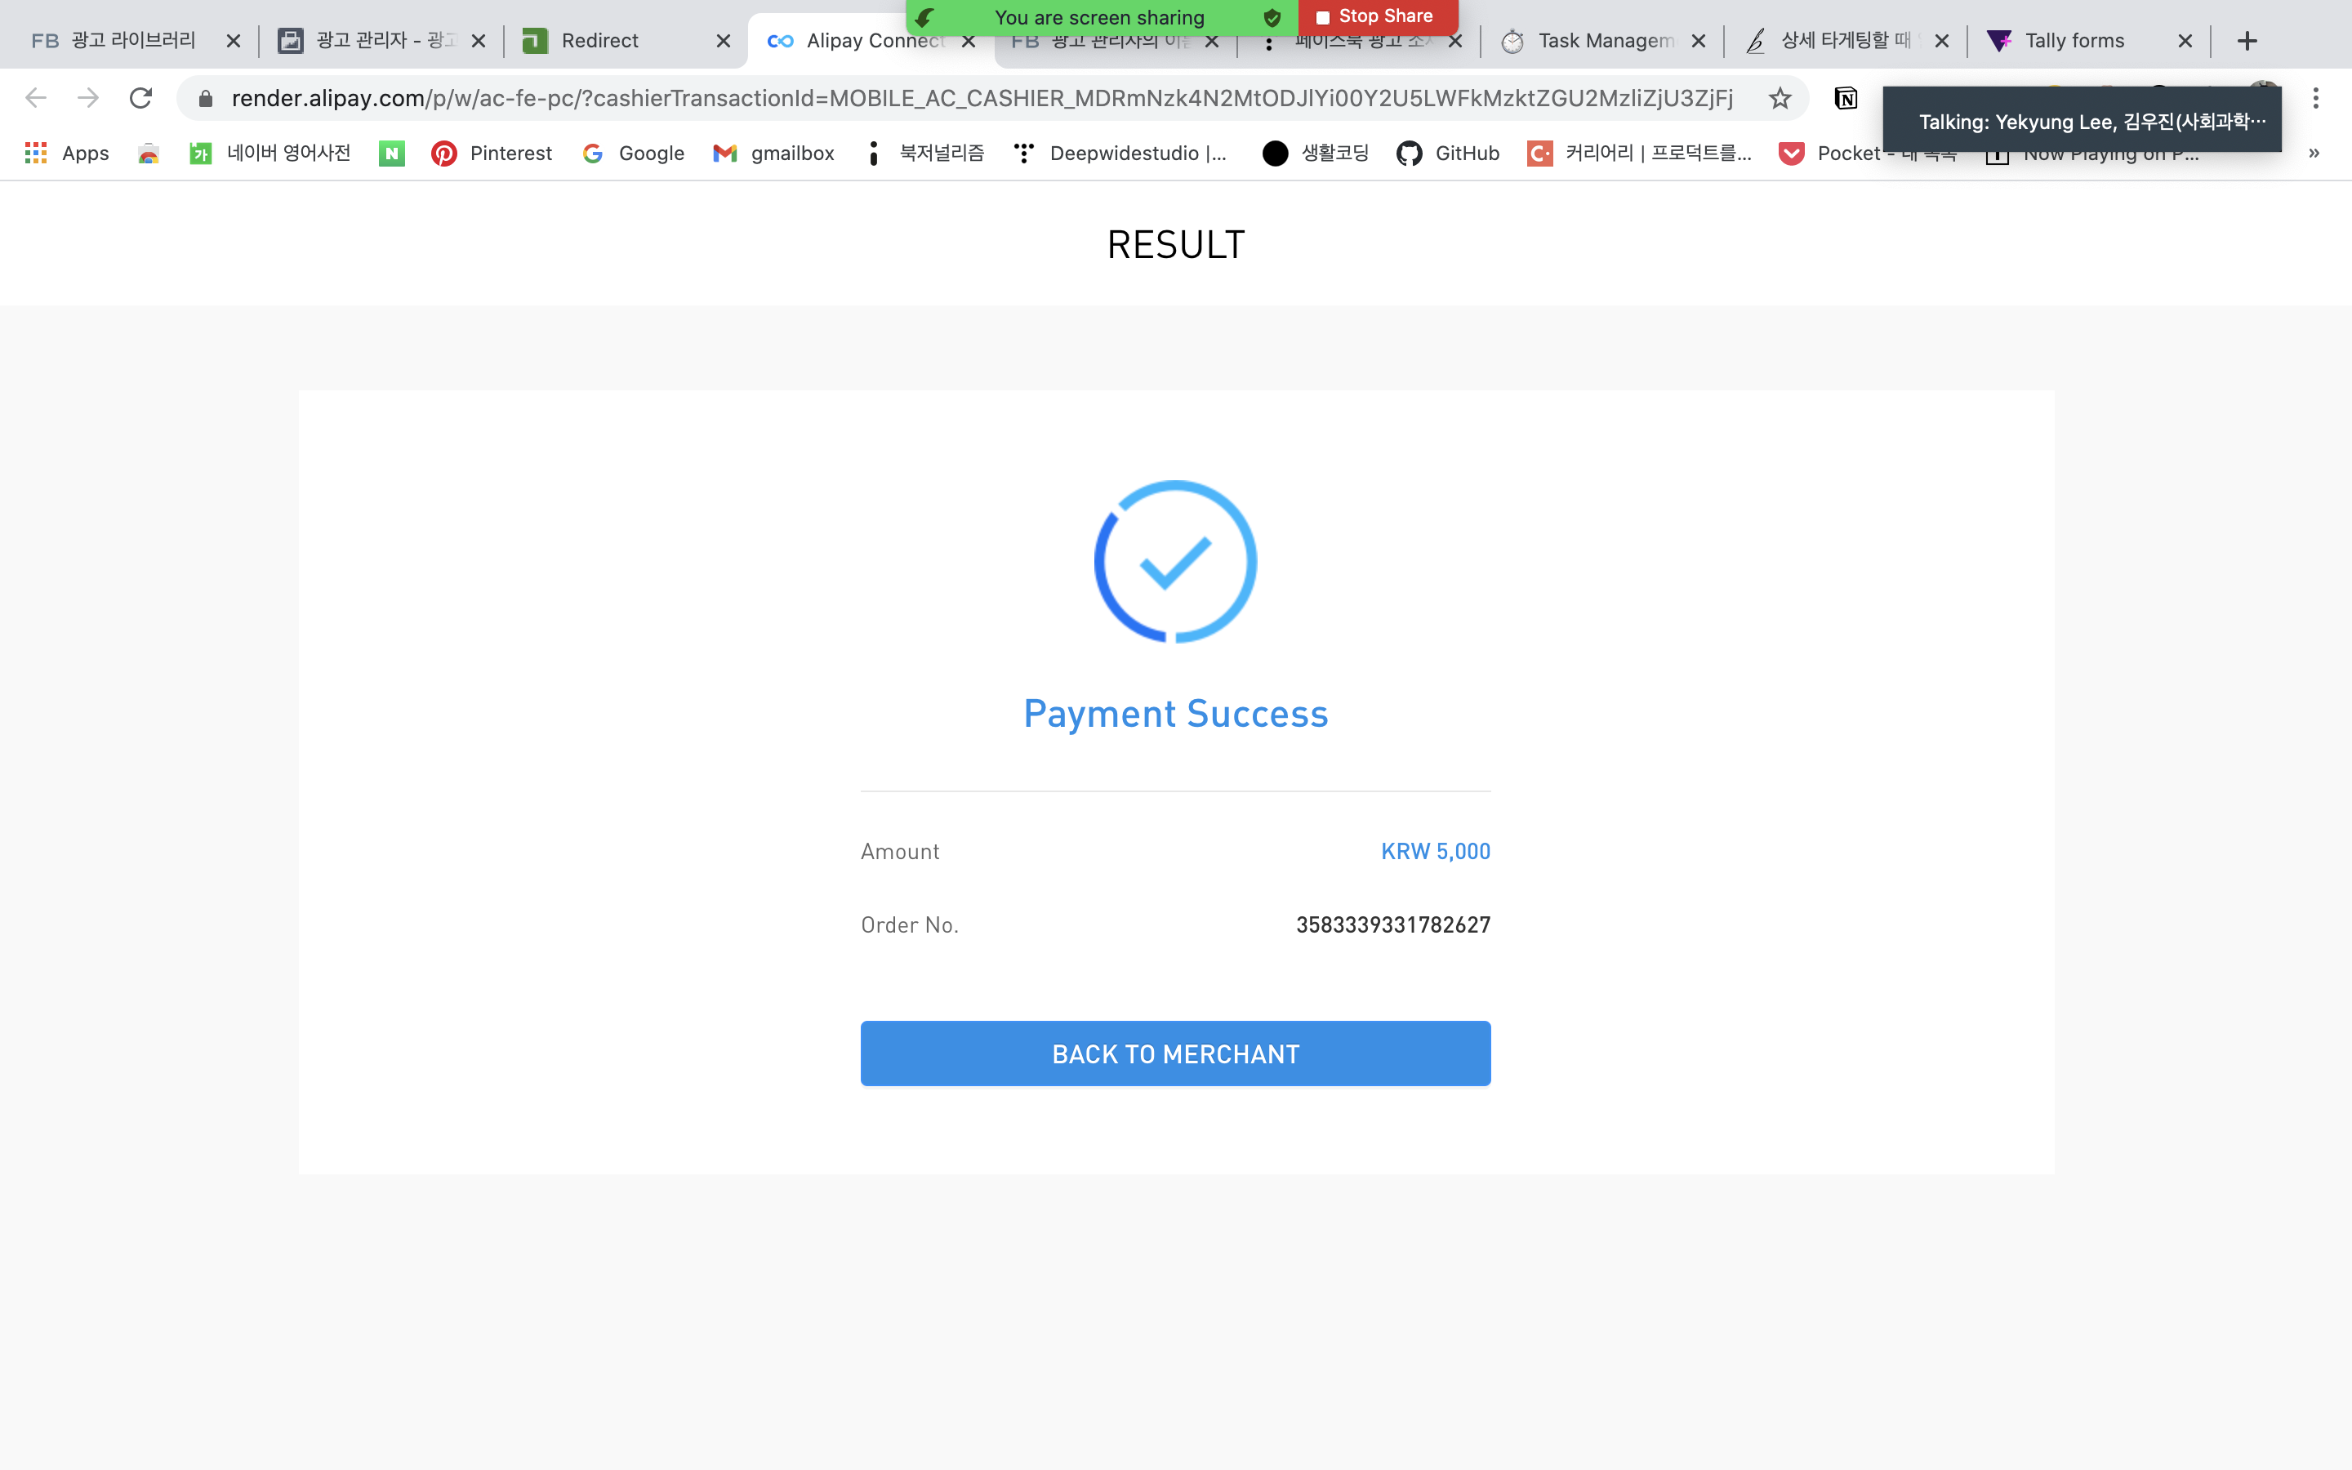Open the Notion extension icon

point(1846,98)
